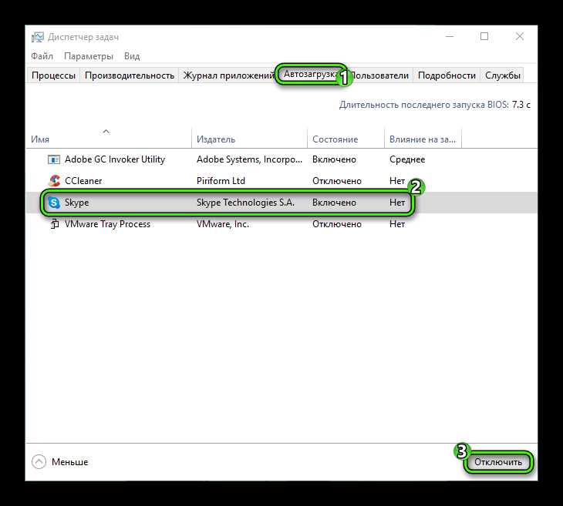Click Нет impact in the VMware row
Screen dimensions: 563x506
tap(397, 224)
